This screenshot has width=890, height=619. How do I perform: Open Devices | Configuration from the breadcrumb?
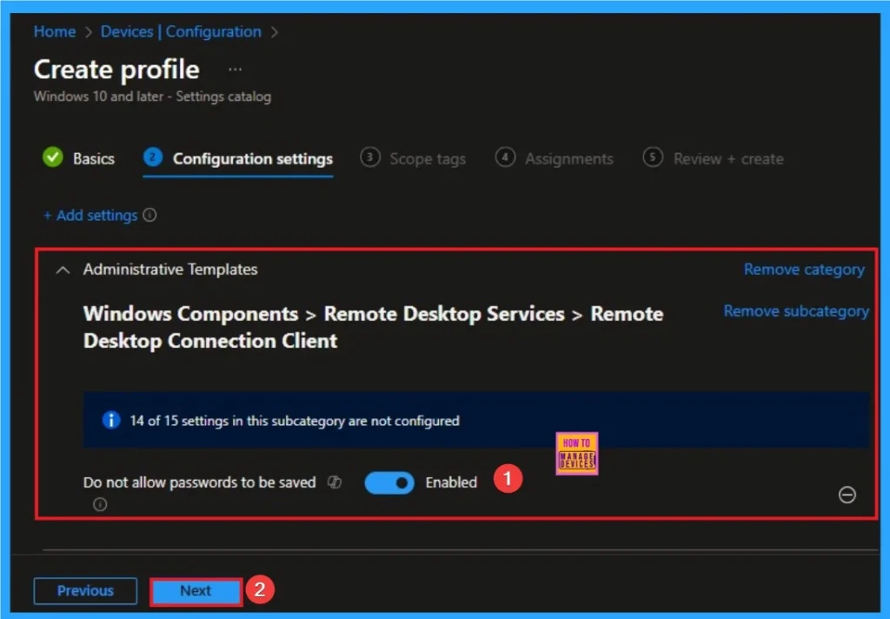coord(180,31)
